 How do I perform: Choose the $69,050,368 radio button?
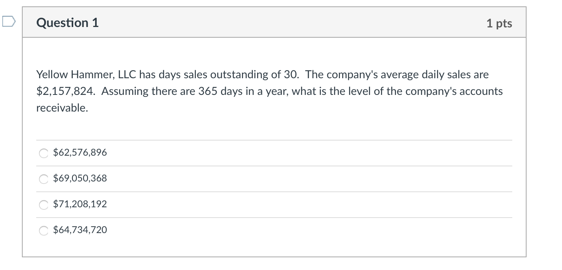[43, 179]
